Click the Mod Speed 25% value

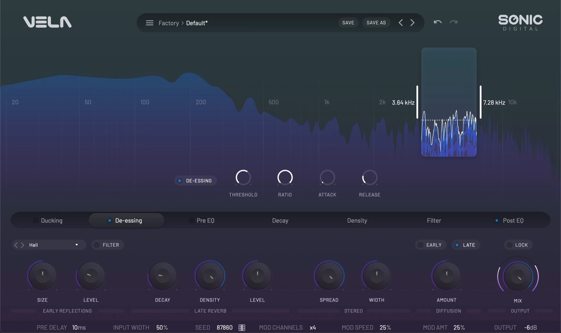tap(385, 327)
